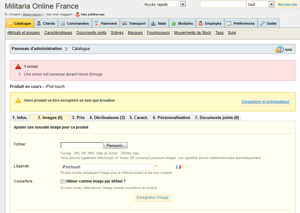The image size is (300, 213).
Task: Open Caractéristiques submenu link
Action: [58, 33]
